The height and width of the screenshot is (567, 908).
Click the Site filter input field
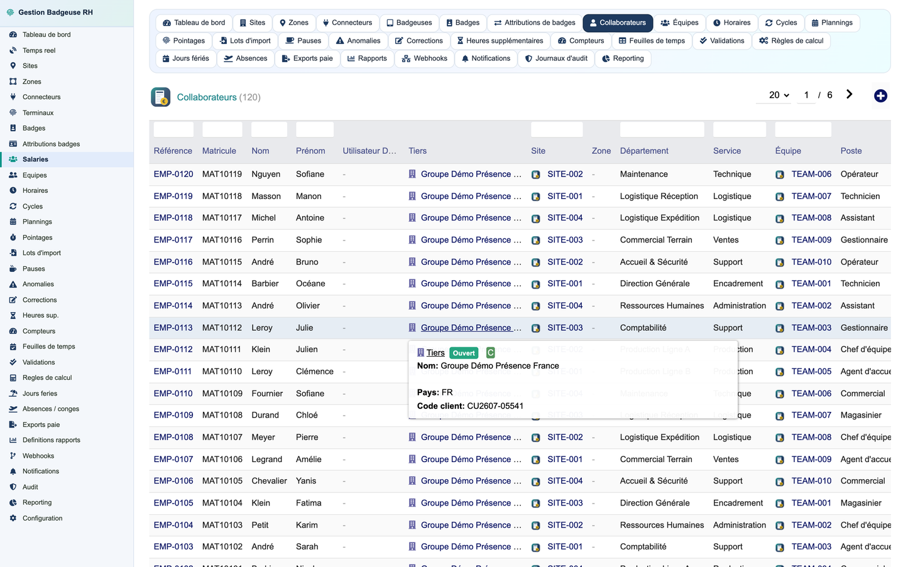(x=557, y=129)
